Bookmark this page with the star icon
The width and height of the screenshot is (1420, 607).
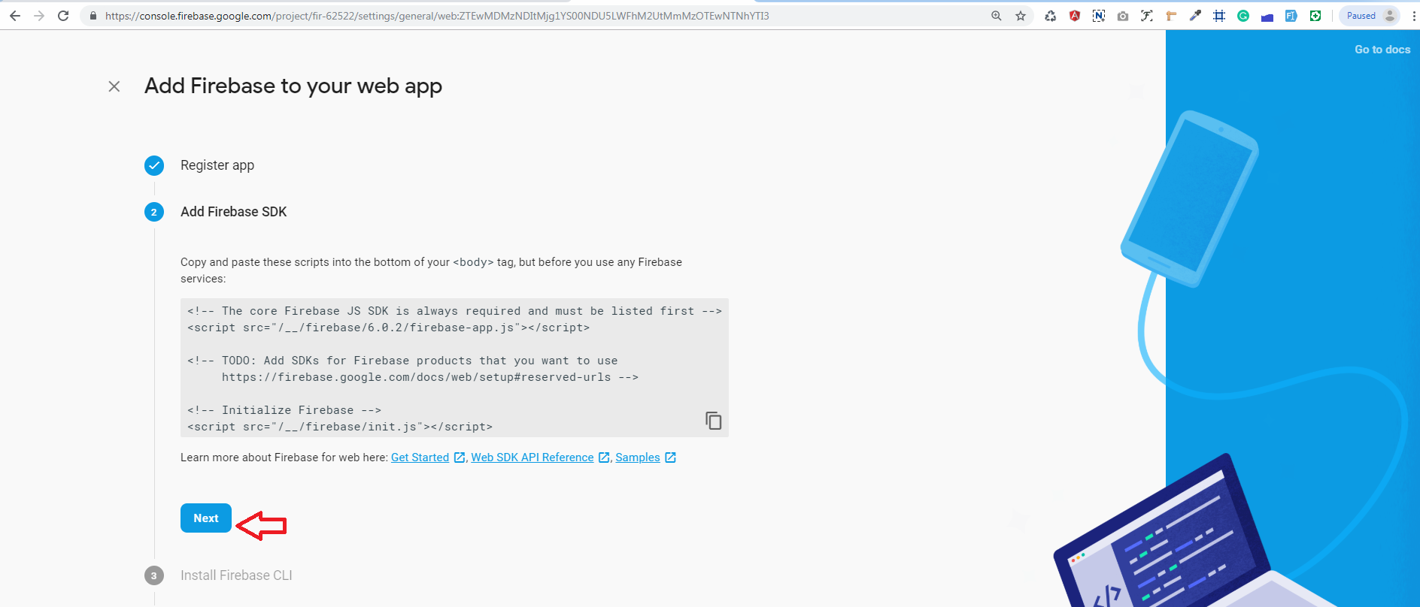pyautogui.click(x=1021, y=16)
